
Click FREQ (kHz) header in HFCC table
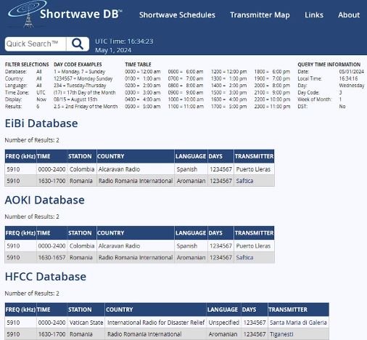[20, 309]
